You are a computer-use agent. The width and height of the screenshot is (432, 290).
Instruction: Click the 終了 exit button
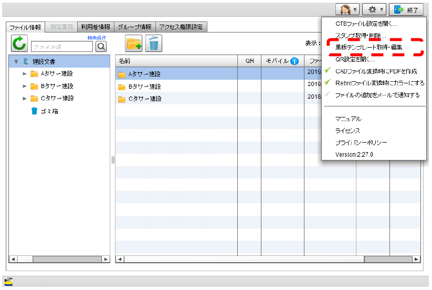(406, 9)
